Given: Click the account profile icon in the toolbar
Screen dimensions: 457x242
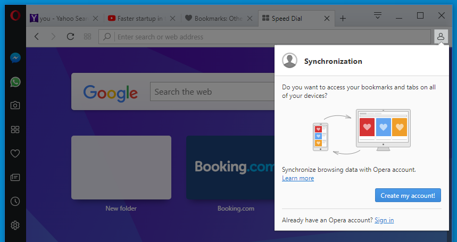Looking at the screenshot, I should 441,37.
